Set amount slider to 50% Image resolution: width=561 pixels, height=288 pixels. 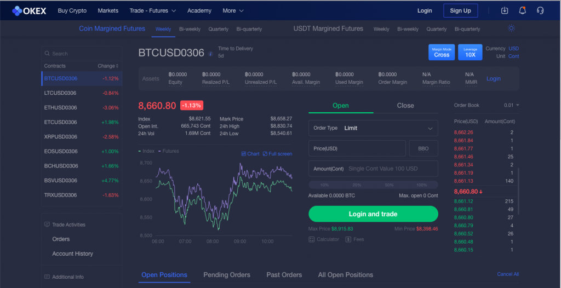[x=390, y=185]
